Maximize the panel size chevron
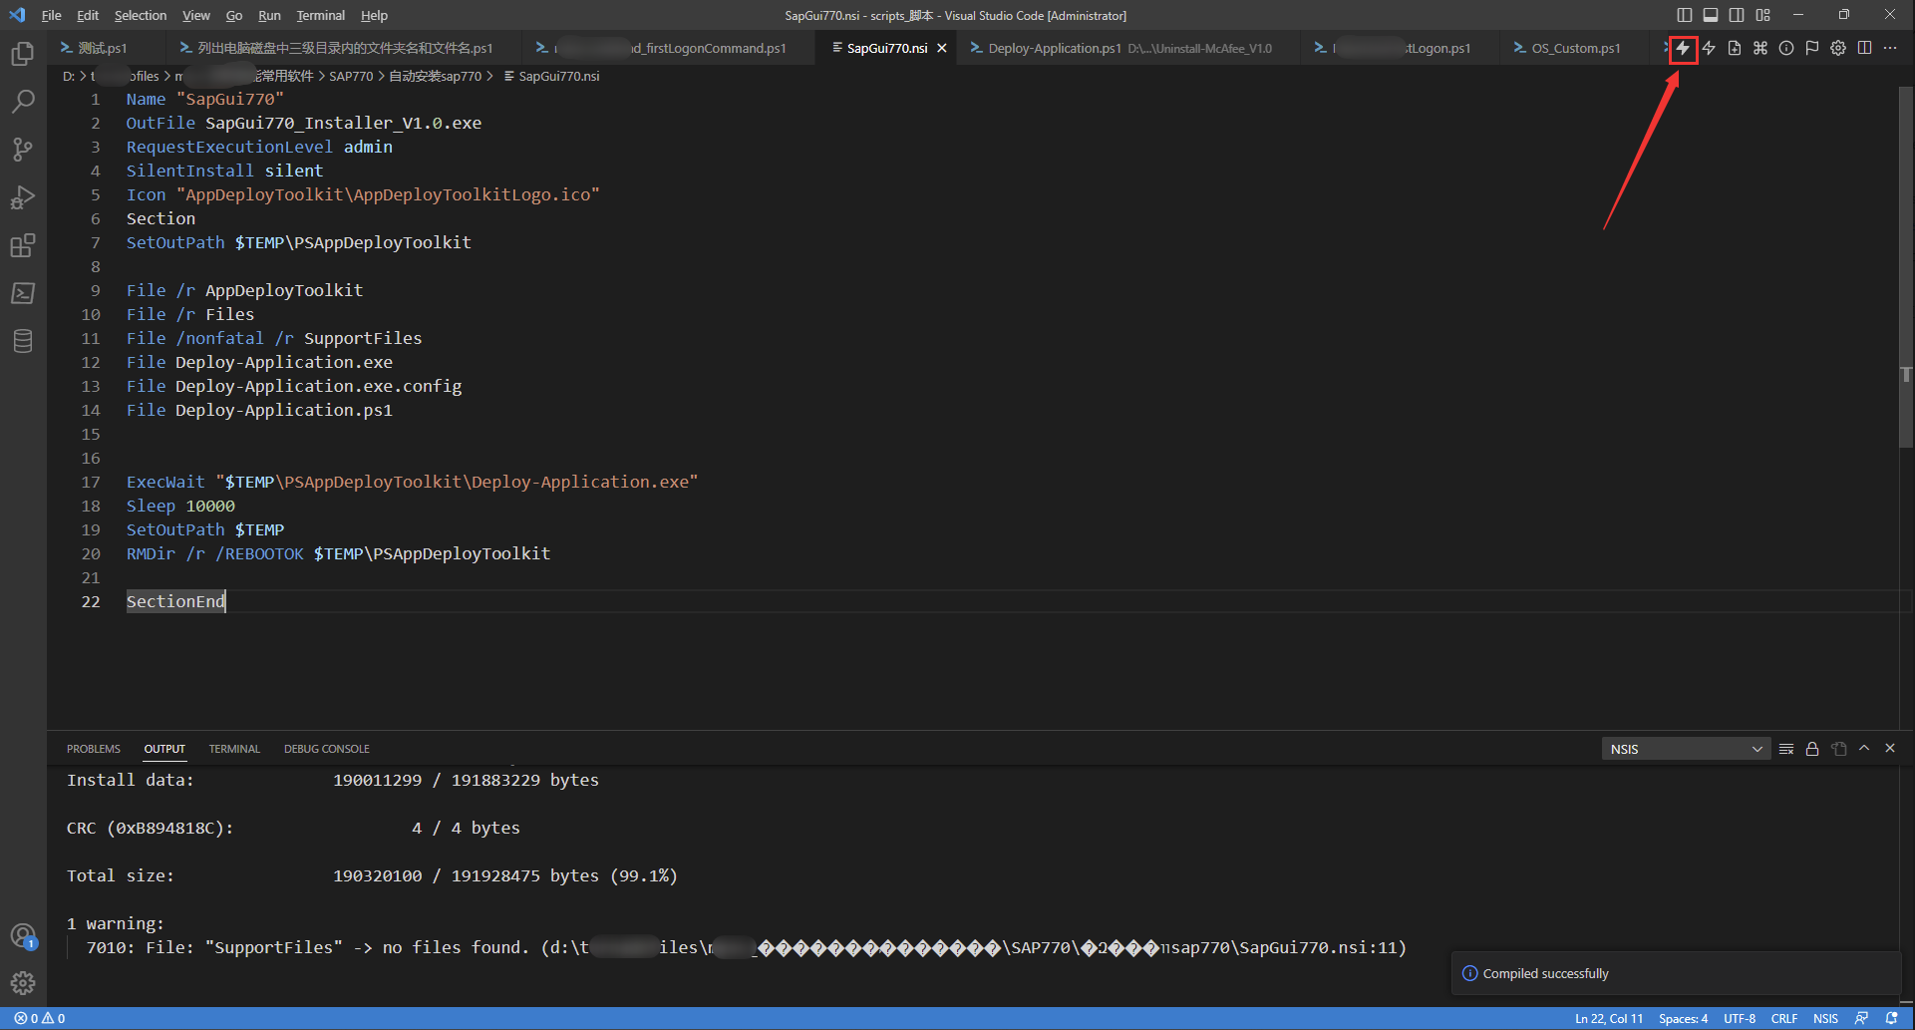The image size is (1915, 1030). click(x=1864, y=748)
